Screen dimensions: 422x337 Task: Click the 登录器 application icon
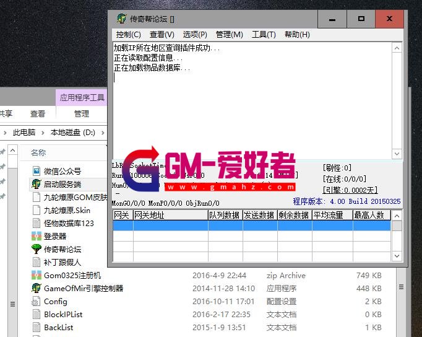37,236
